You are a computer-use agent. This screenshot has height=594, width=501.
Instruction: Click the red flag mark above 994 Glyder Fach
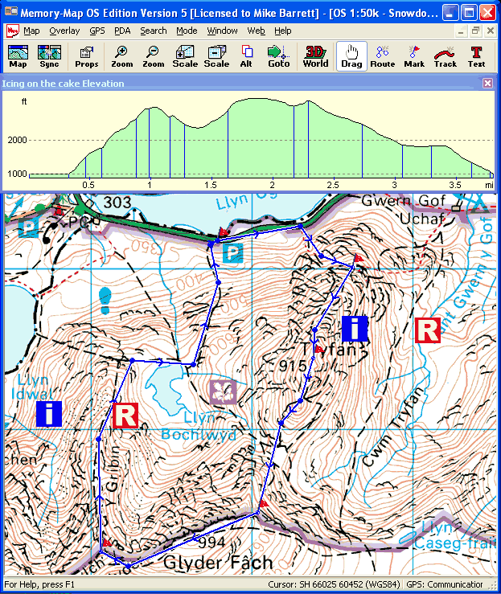(264, 503)
